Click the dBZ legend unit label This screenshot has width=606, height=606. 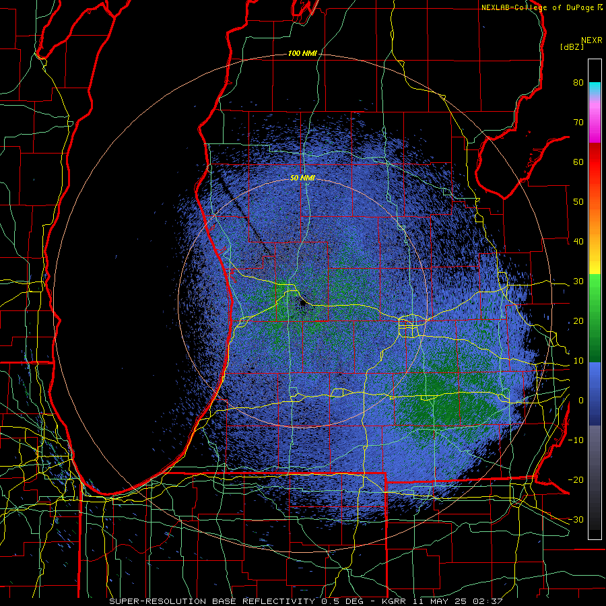click(x=572, y=46)
